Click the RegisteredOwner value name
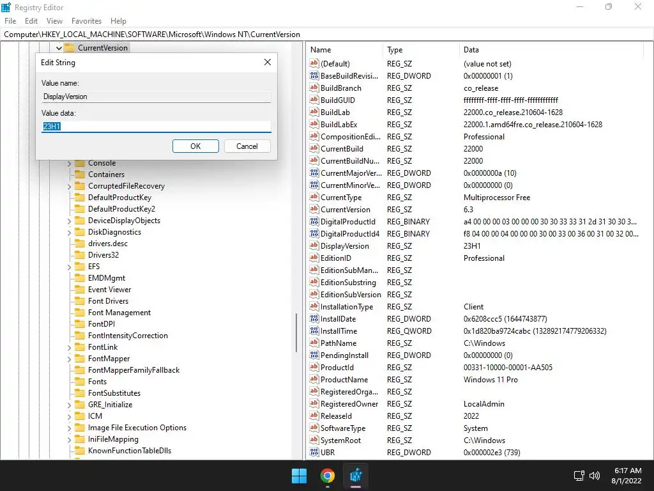This screenshot has width=654, height=491. pyautogui.click(x=349, y=404)
